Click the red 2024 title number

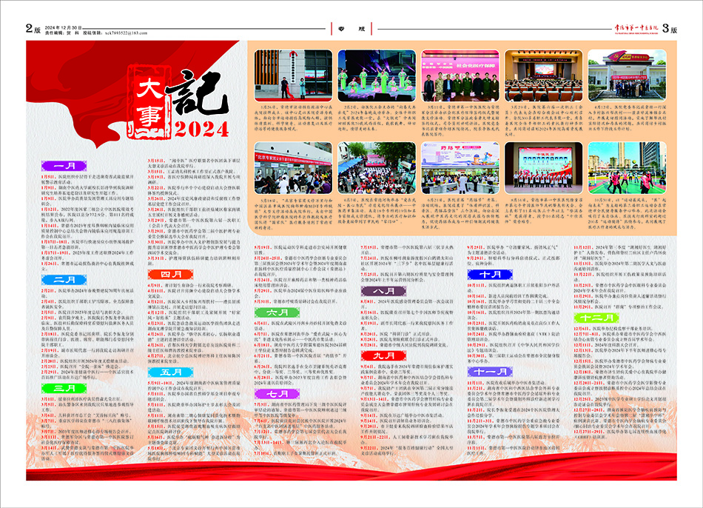pos(202,130)
